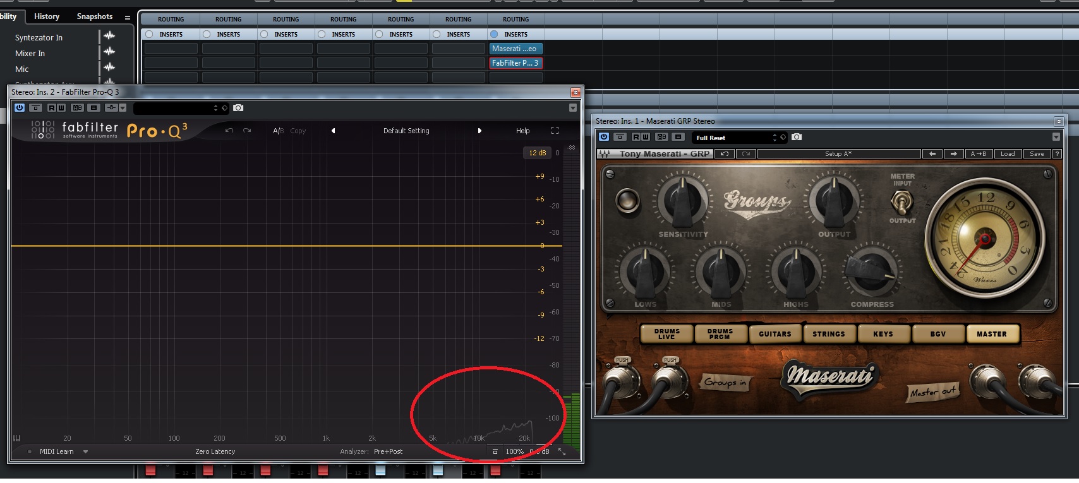Click Maserati GRP undo icon

(725, 154)
